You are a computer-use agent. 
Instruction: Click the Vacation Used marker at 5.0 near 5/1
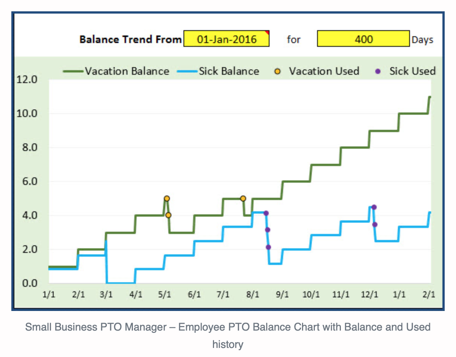pyautogui.click(x=166, y=199)
